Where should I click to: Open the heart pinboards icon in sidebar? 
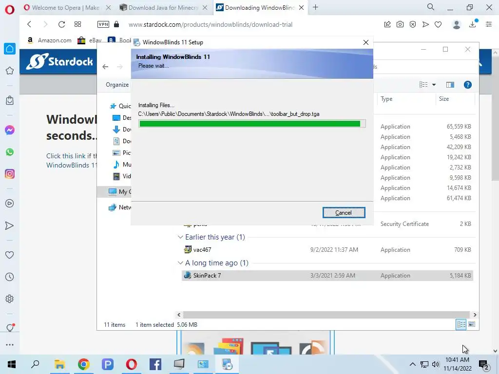pos(10,255)
